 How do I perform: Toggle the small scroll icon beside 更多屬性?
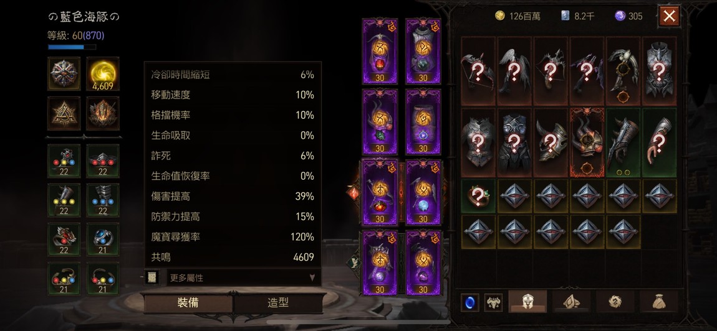pyautogui.click(x=152, y=277)
